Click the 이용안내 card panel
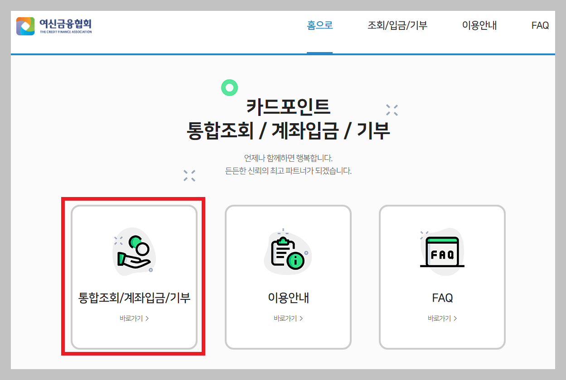566x380 pixels. (288, 276)
